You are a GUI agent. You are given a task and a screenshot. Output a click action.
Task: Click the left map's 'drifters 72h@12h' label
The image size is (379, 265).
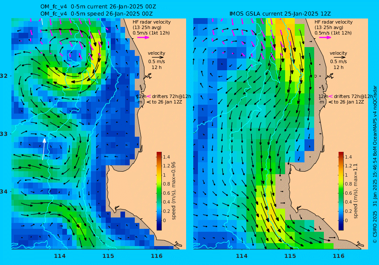(x=171, y=96)
